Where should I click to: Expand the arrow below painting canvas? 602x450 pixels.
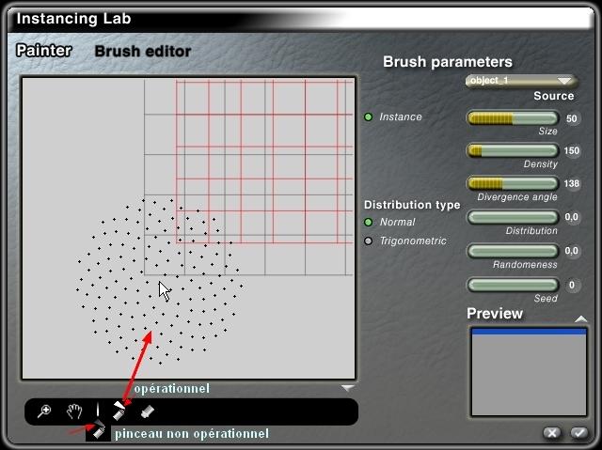coord(348,388)
